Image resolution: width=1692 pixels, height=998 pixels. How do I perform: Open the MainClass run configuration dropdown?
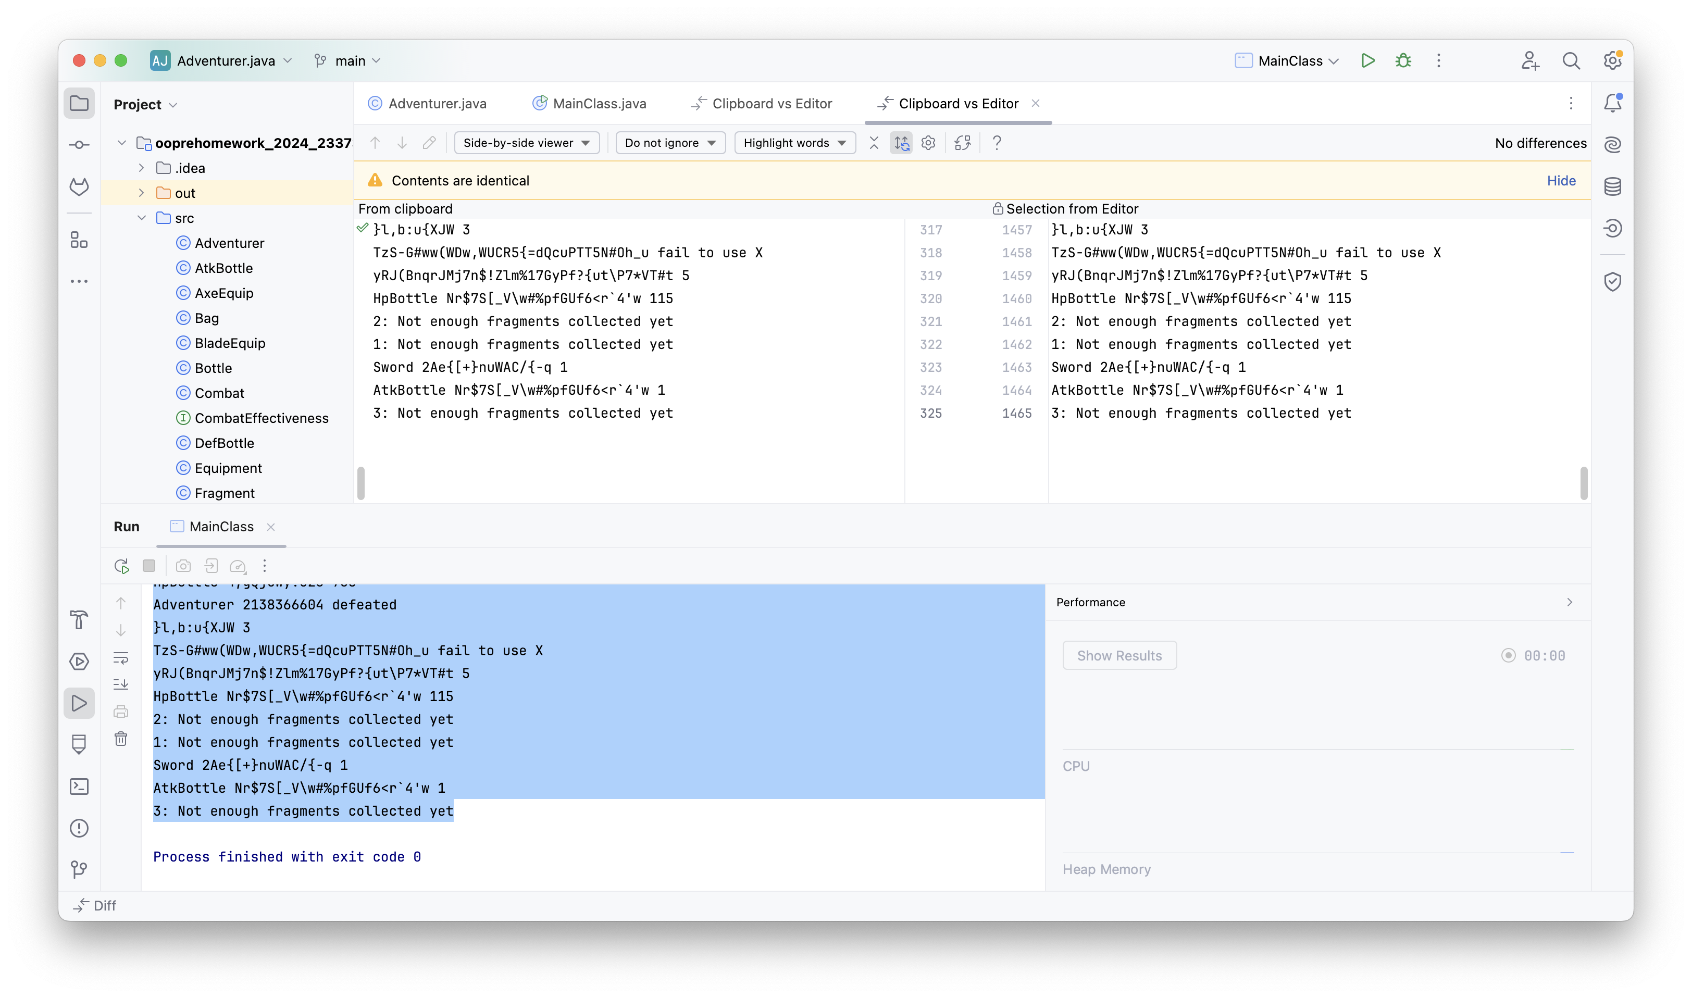pyautogui.click(x=1287, y=60)
